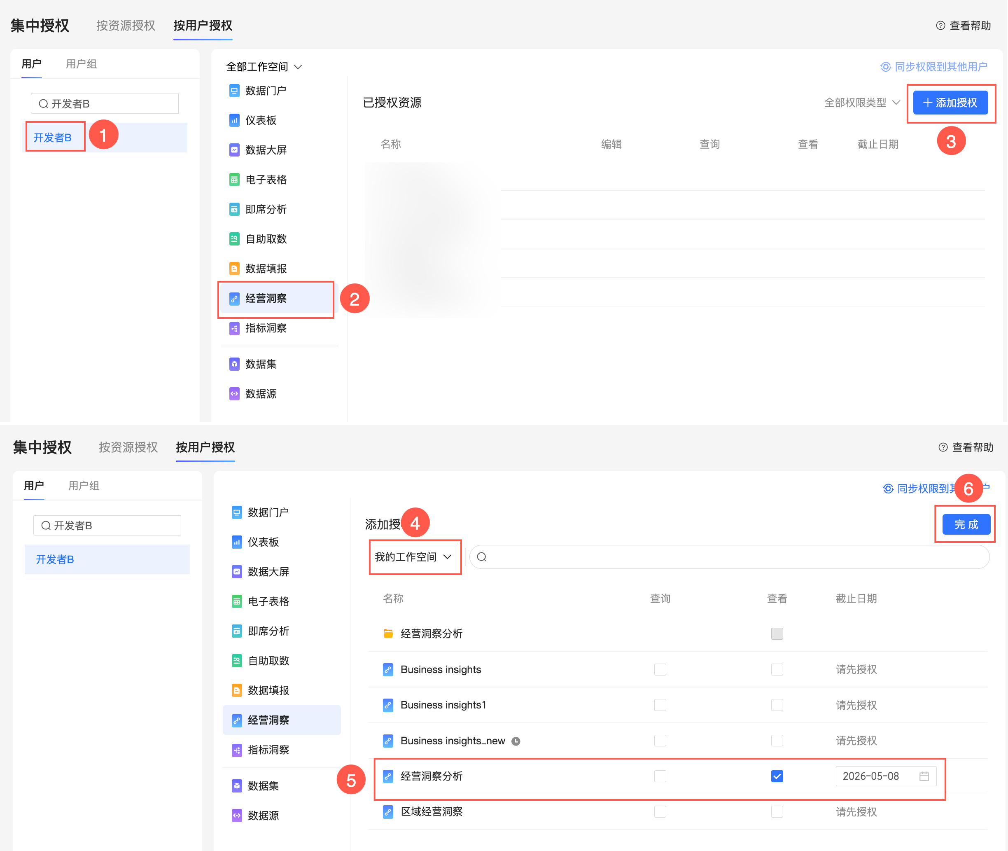
Task: Click the Business insights_new resource name
Action: tap(453, 741)
